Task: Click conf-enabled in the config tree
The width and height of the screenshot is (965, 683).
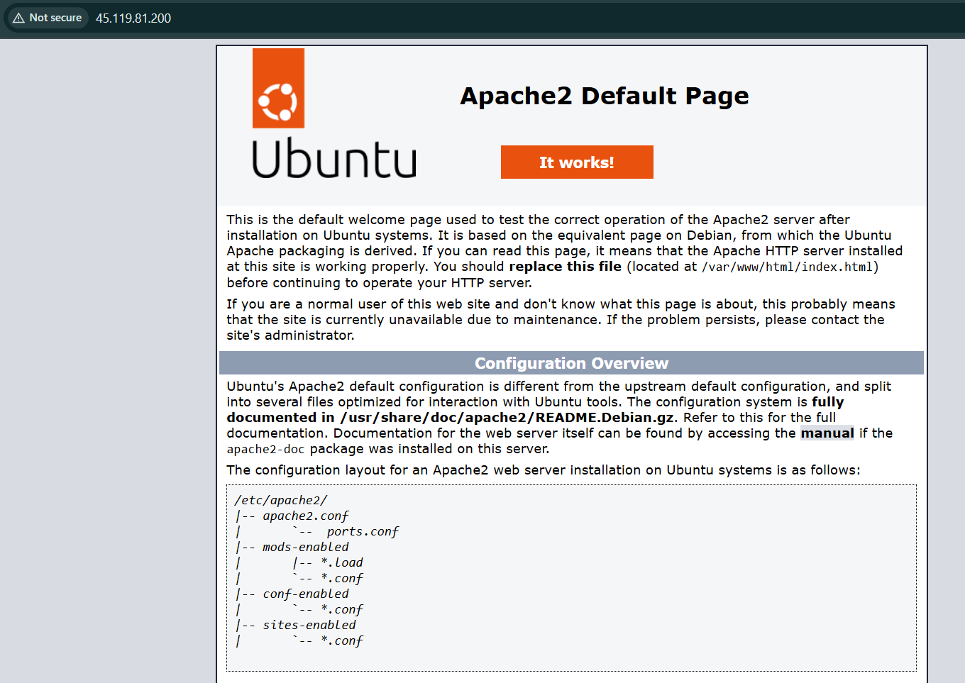Action: tap(306, 594)
